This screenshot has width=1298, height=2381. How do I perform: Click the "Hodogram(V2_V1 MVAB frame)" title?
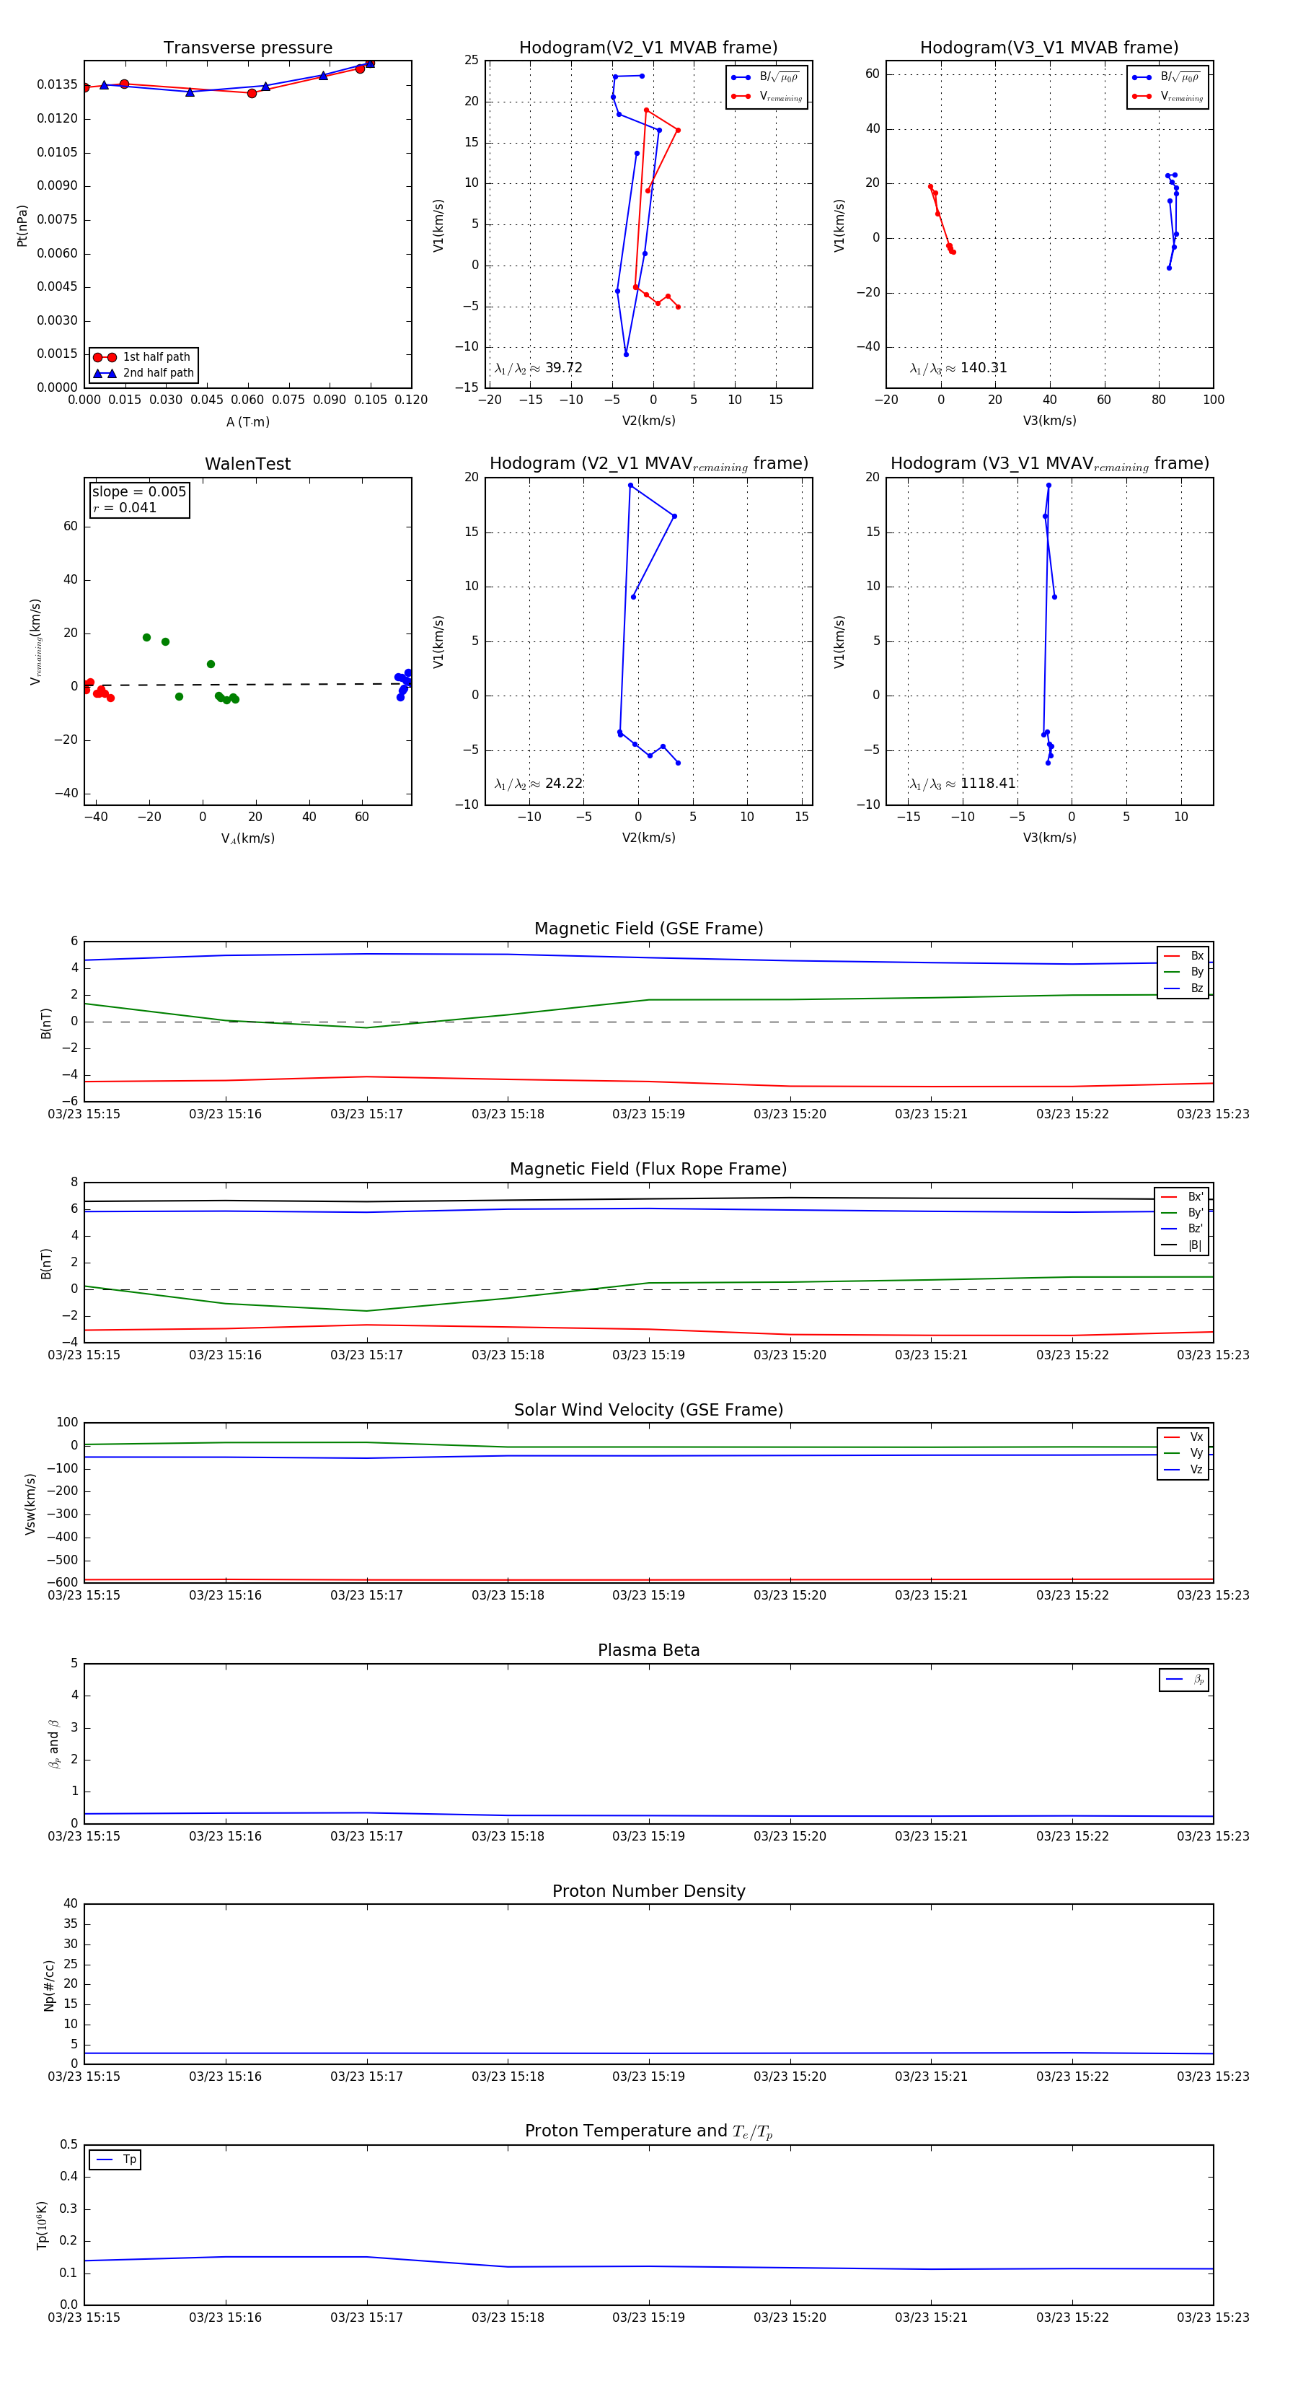[x=648, y=48]
